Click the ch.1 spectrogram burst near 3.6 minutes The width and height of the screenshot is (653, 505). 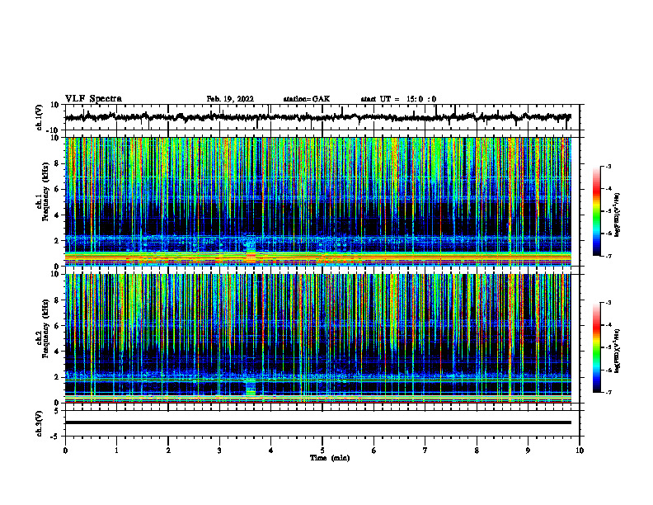point(251,250)
